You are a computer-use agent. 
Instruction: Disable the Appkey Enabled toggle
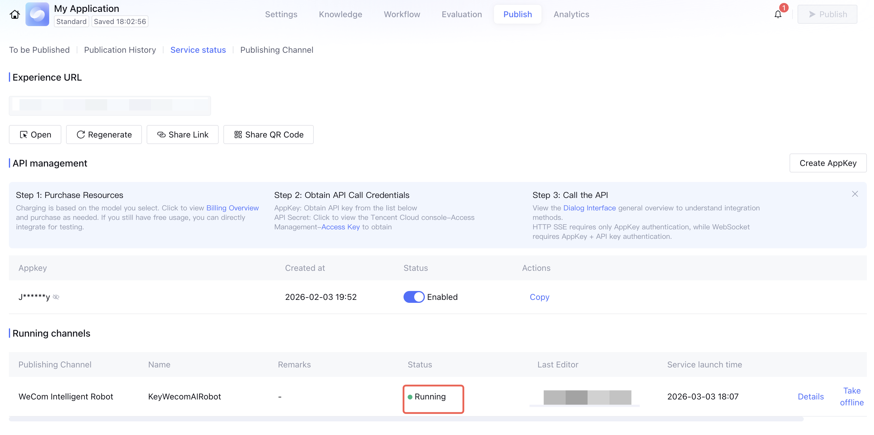pyautogui.click(x=414, y=297)
